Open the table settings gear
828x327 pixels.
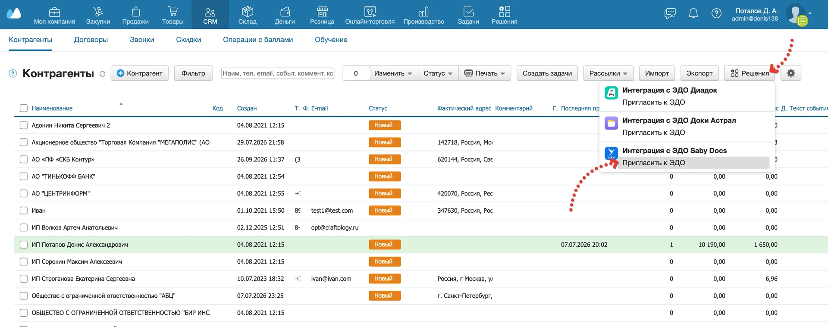point(791,73)
